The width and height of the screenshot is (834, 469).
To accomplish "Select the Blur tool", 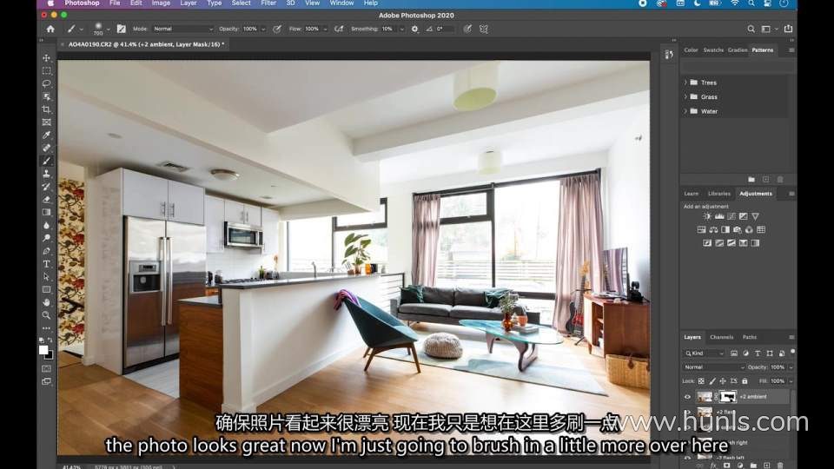I will coord(47,225).
